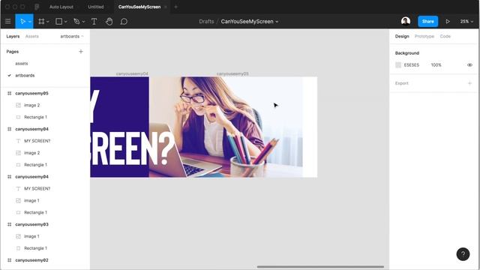Click the background color swatch
Viewport: 480px width, 270px height.
pyautogui.click(x=398, y=65)
